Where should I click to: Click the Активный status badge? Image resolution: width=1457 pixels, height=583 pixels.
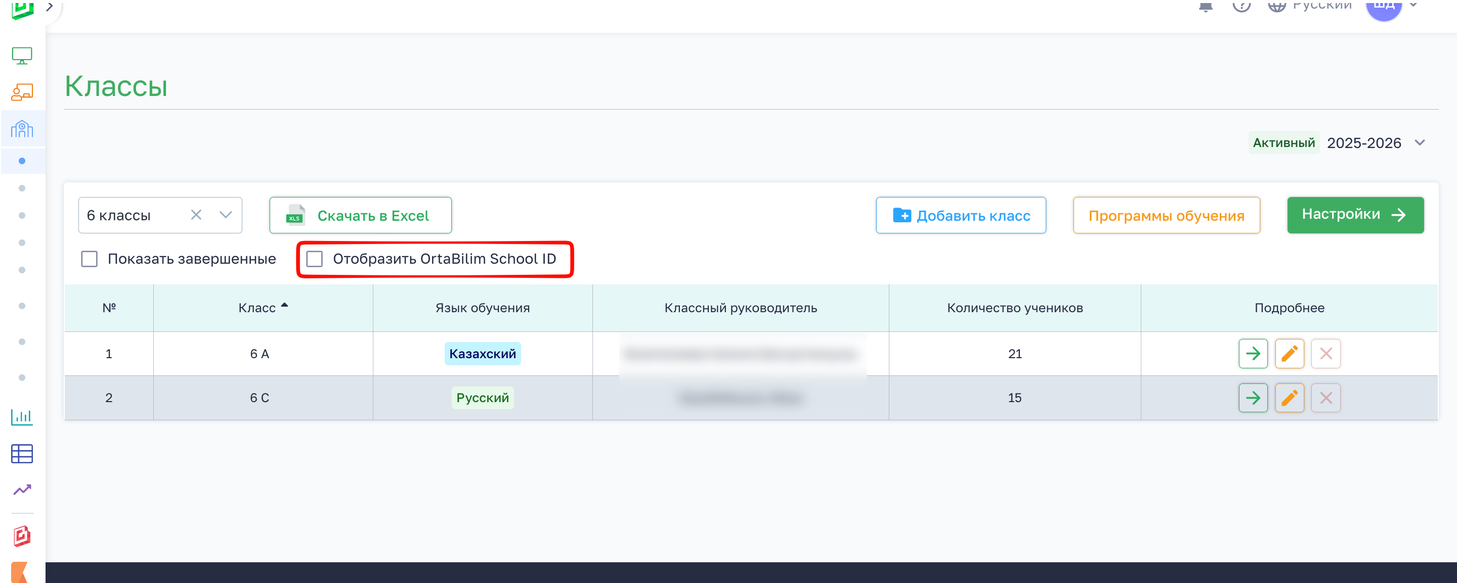pos(1283,143)
